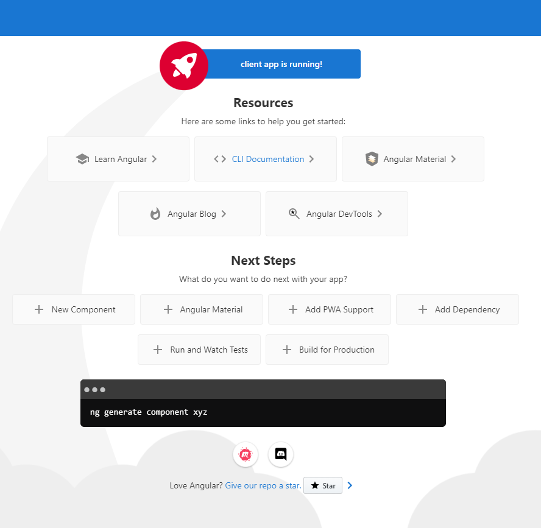Open Angular Material resource link text
Viewport: 541px width, 528px height.
click(x=415, y=159)
